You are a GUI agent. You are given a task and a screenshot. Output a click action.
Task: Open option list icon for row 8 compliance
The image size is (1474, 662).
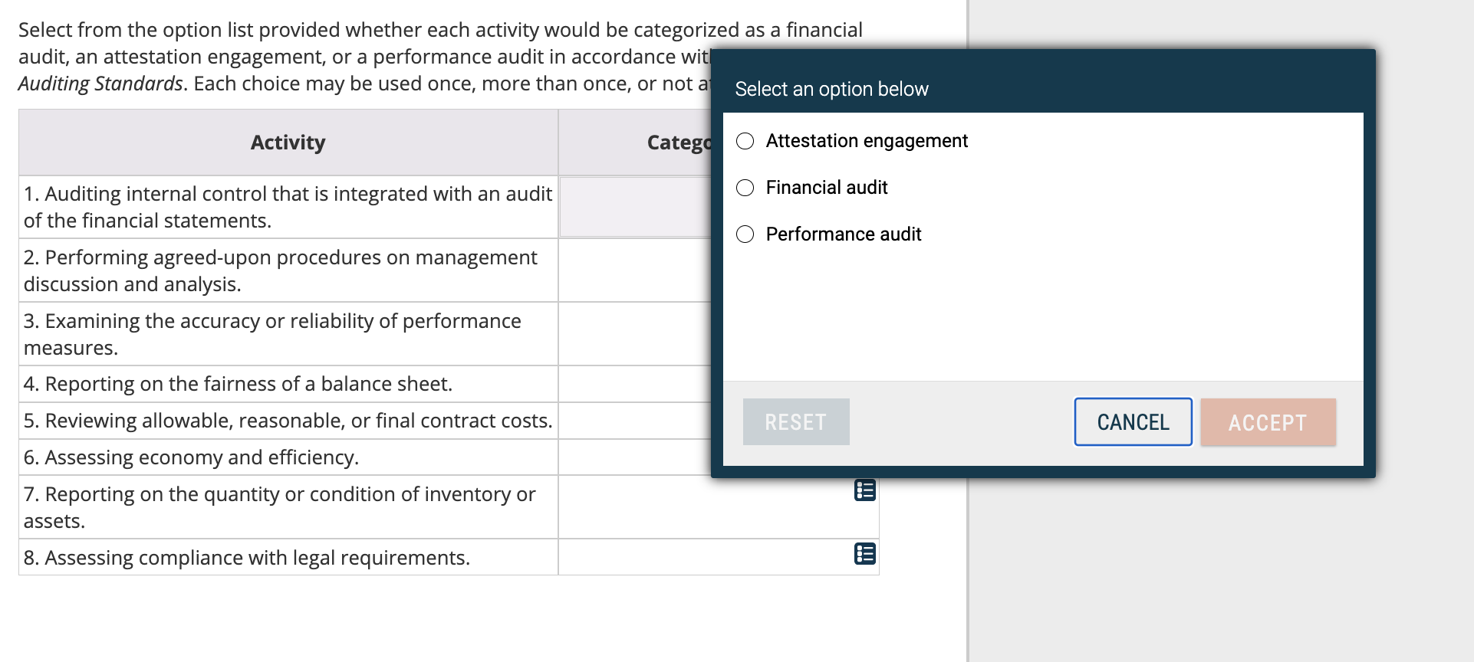tap(864, 554)
